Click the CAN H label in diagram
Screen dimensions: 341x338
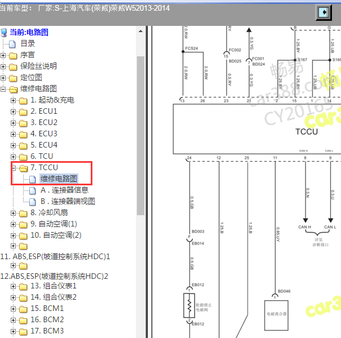coord(304,227)
